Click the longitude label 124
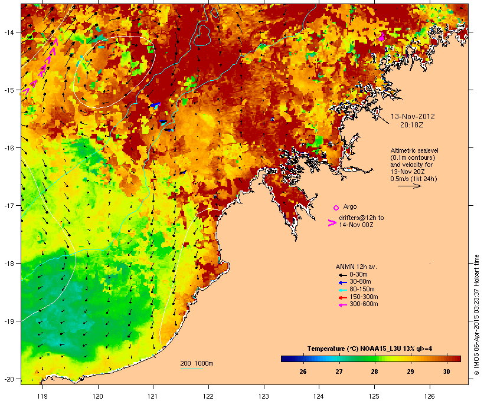The width and height of the screenshot is (484, 401). [319, 396]
